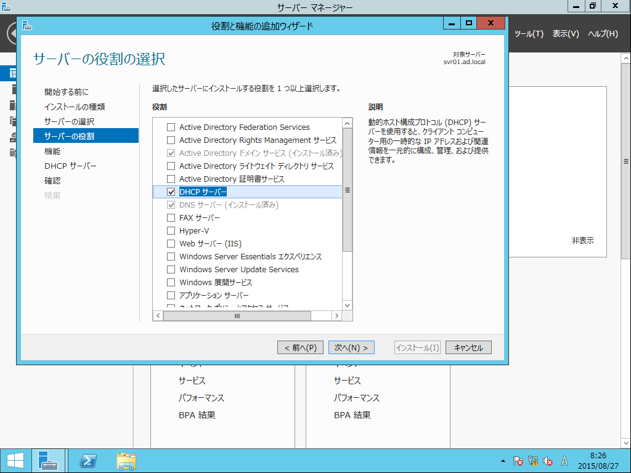Viewport: 631px width, 473px height.
Task: Check the FAX サーバー role
Action: click(x=171, y=217)
